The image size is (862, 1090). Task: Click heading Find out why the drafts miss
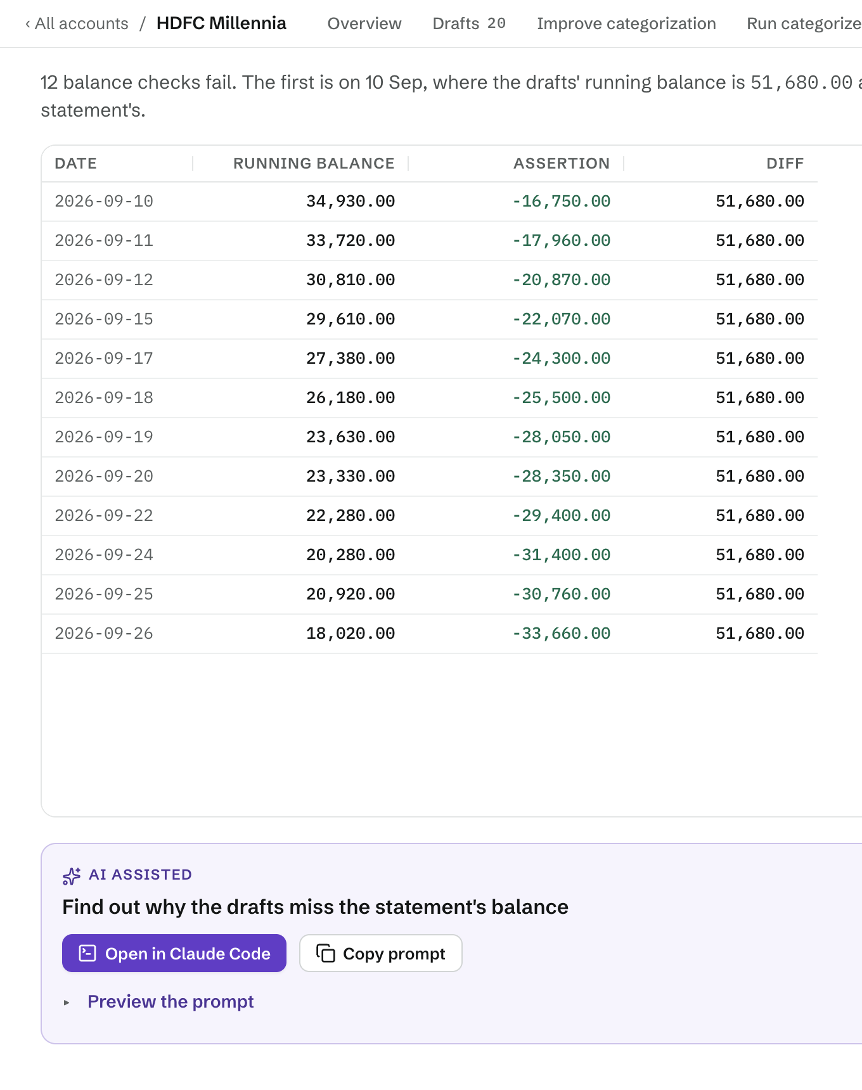[315, 907]
